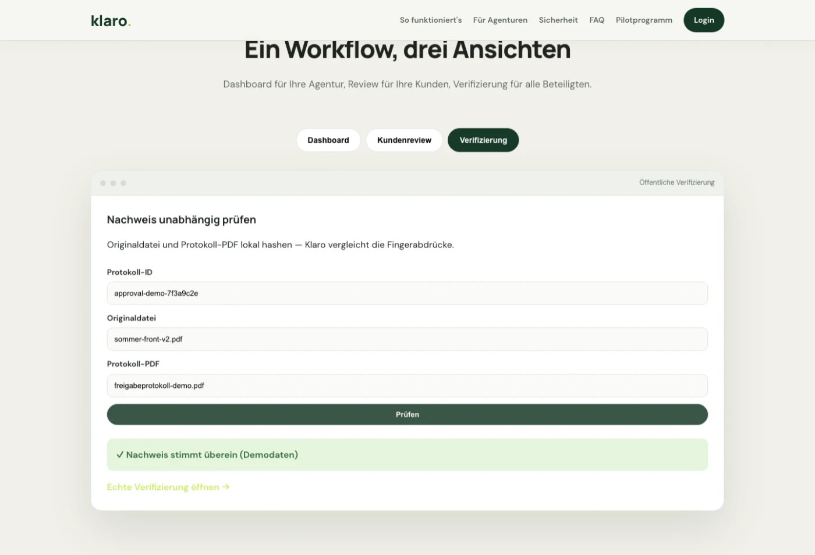This screenshot has height=555, width=815.
Task: Switch to the Dashboard tab
Action: pos(328,140)
